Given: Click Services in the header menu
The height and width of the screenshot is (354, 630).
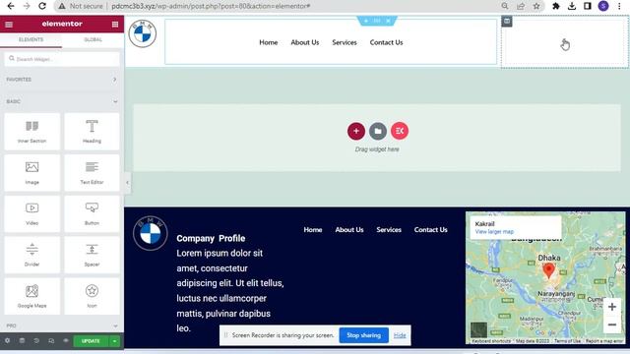Looking at the screenshot, I should click(345, 42).
